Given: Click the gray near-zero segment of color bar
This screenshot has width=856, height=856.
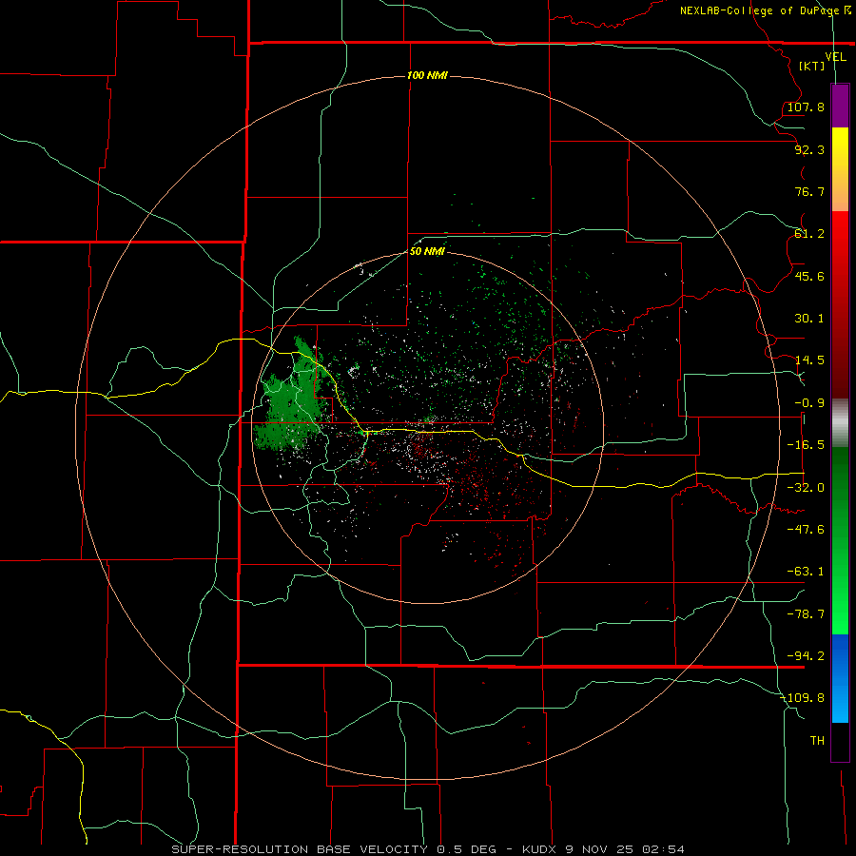Looking at the screenshot, I should pyautogui.click(x=840, y=423).
